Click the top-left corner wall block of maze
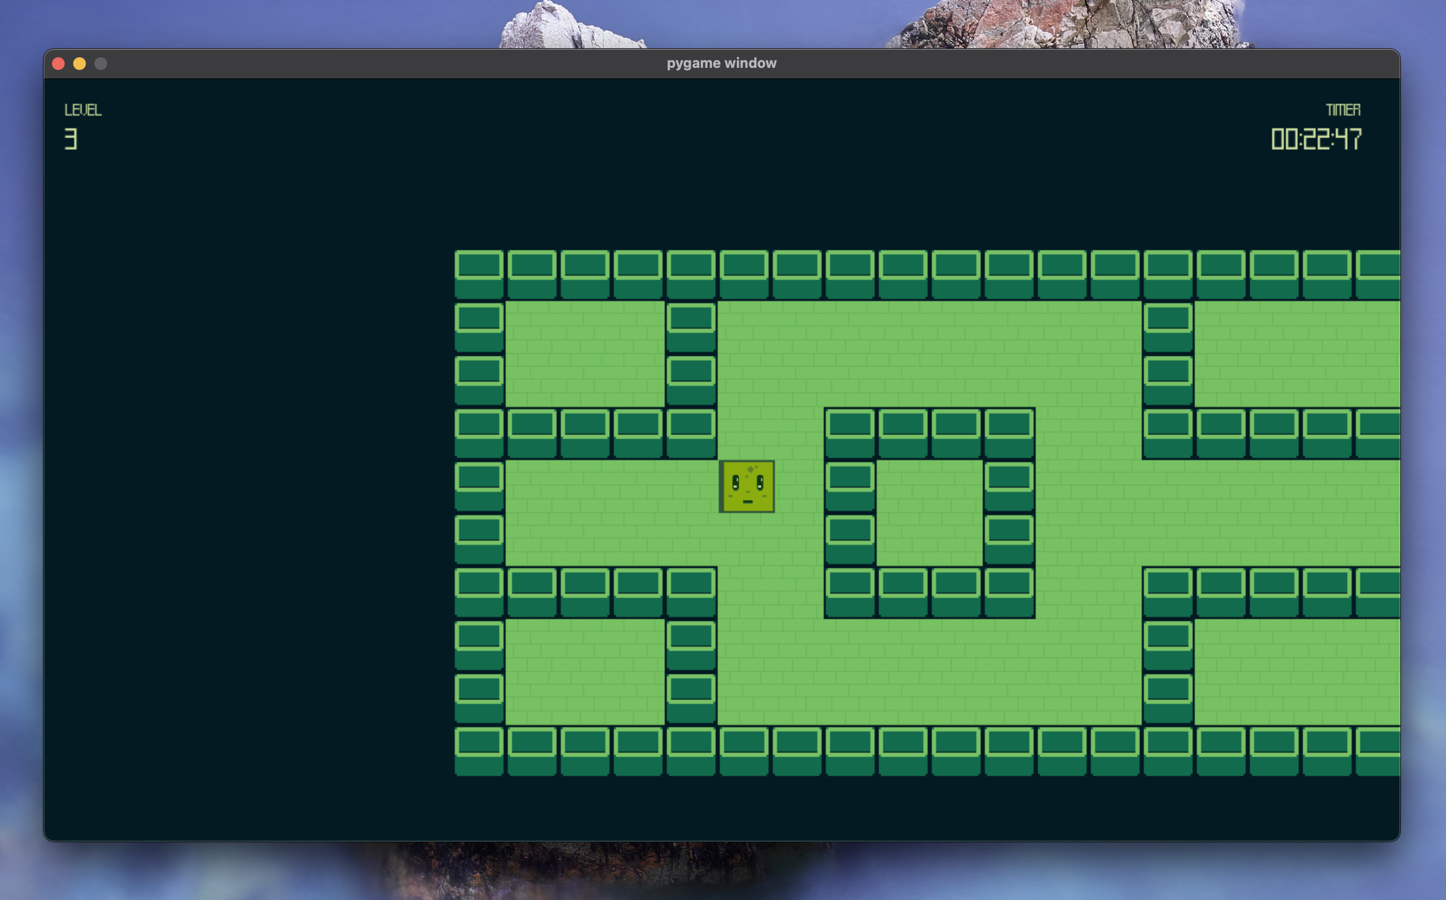This screenshot has height=900, width=1446. tap(479, 274)
